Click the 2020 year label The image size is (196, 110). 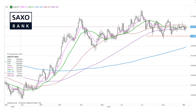point(13,107)
